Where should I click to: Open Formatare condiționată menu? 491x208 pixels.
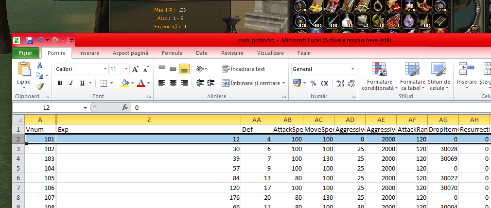(380, 77)
